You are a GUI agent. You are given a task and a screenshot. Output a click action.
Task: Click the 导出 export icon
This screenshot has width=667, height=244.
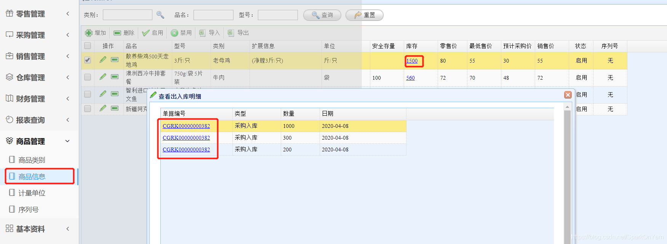pos(231,33)
